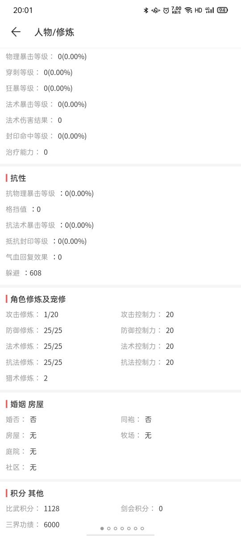Screen dimensions: 241x536
Task: Go to the middle fourth page dot
Action: coord(122,528)
